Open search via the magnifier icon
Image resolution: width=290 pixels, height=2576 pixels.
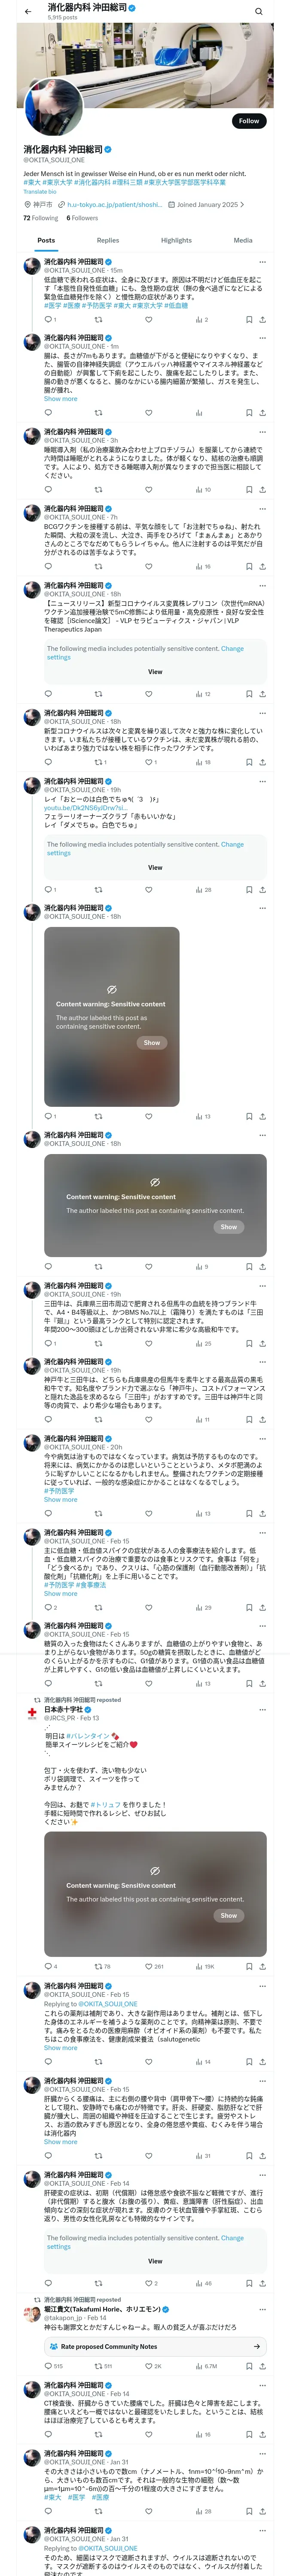pos(258,11)
